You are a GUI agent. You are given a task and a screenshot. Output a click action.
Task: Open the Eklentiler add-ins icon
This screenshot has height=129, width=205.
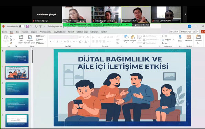[x=188, y=38]
